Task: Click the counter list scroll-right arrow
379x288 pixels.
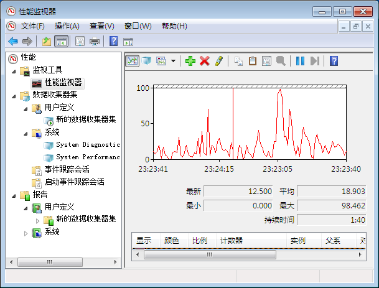Action: pyautogui.click(x=360, y=254)
